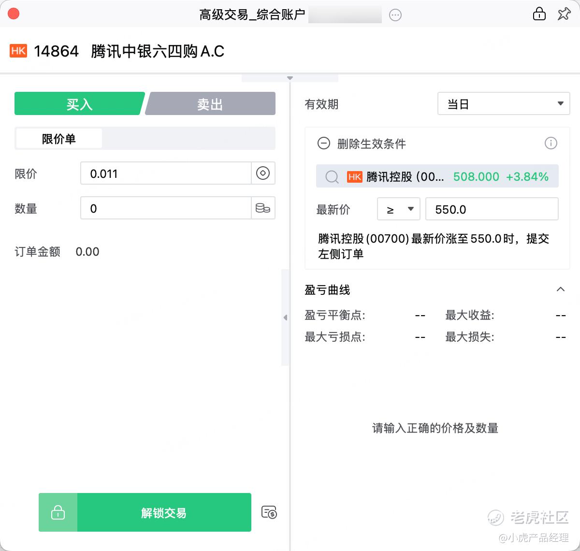Image resolution: width=580 pixels, height=551 pixels.
Task: Open the fee calculator icon beside unlock button
Action: pyautogui.click(x=269, y=512)
